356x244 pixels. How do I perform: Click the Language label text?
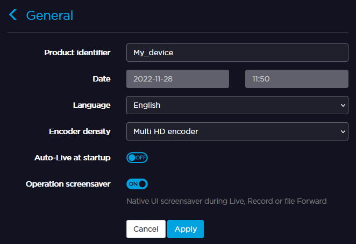click(x=92, y=105)
